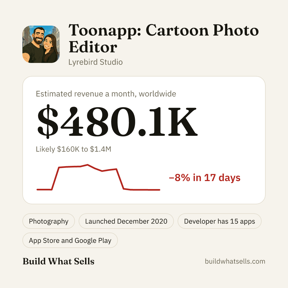Click the −8% in 17 days indicator
Screen dimensions: 288x288
pyautogui.click(x=205, y=178)
